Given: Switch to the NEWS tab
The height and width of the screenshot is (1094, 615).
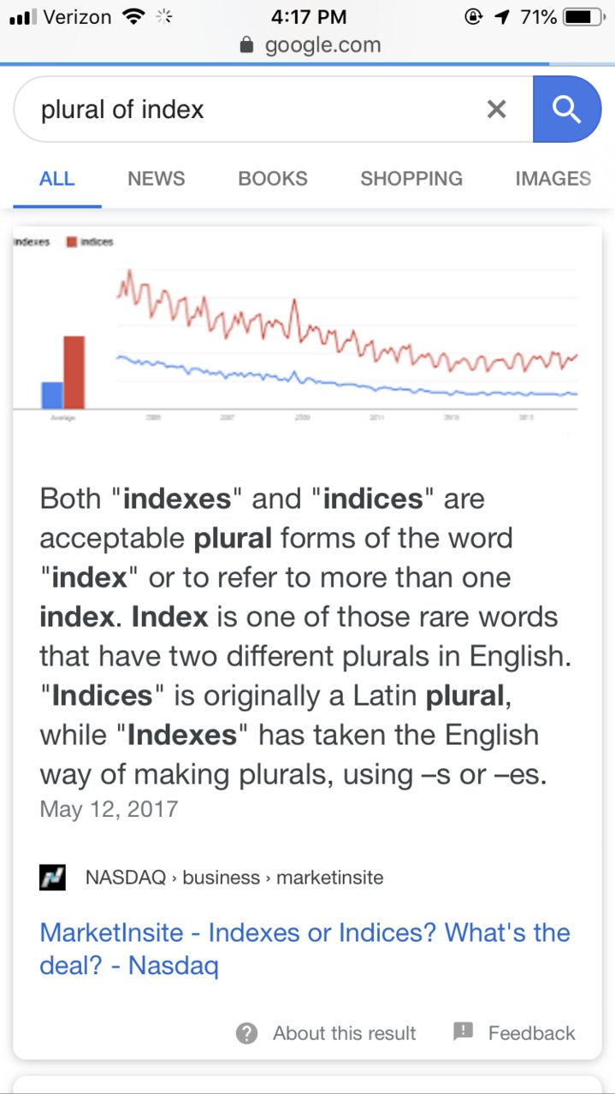Looking at the screenshot, I should (x=157, y=179).
